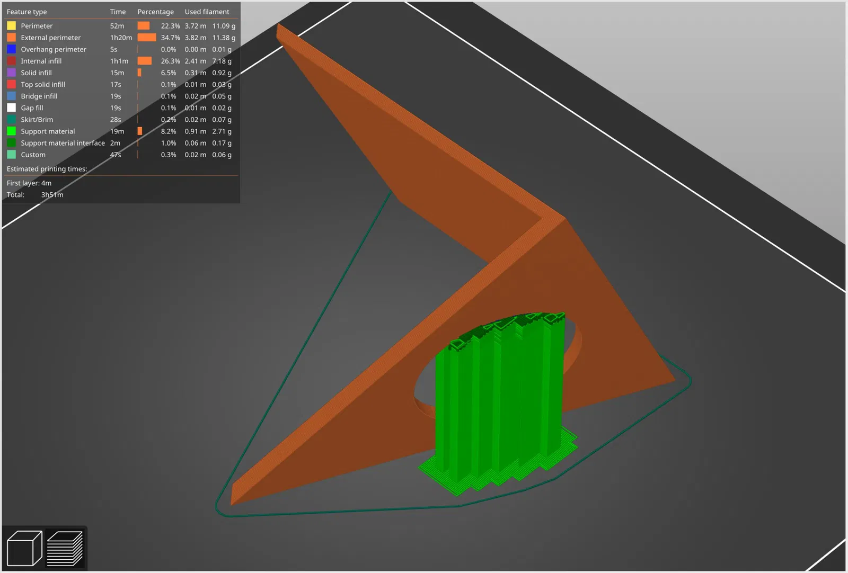Switch to the sliced layers preview icon
The width and height of the screenshot is (848, 573).
click(65, 548)
